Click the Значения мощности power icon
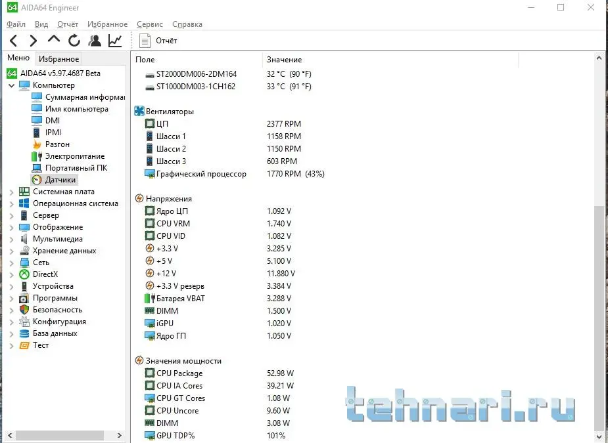608x443 pixels. click(x=139, y=360)
